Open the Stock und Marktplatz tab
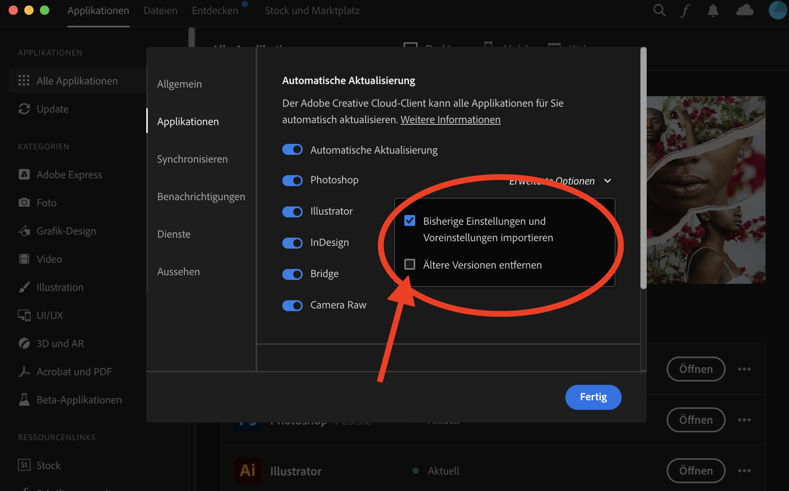 pyautogui.click(x=312, y=11)
